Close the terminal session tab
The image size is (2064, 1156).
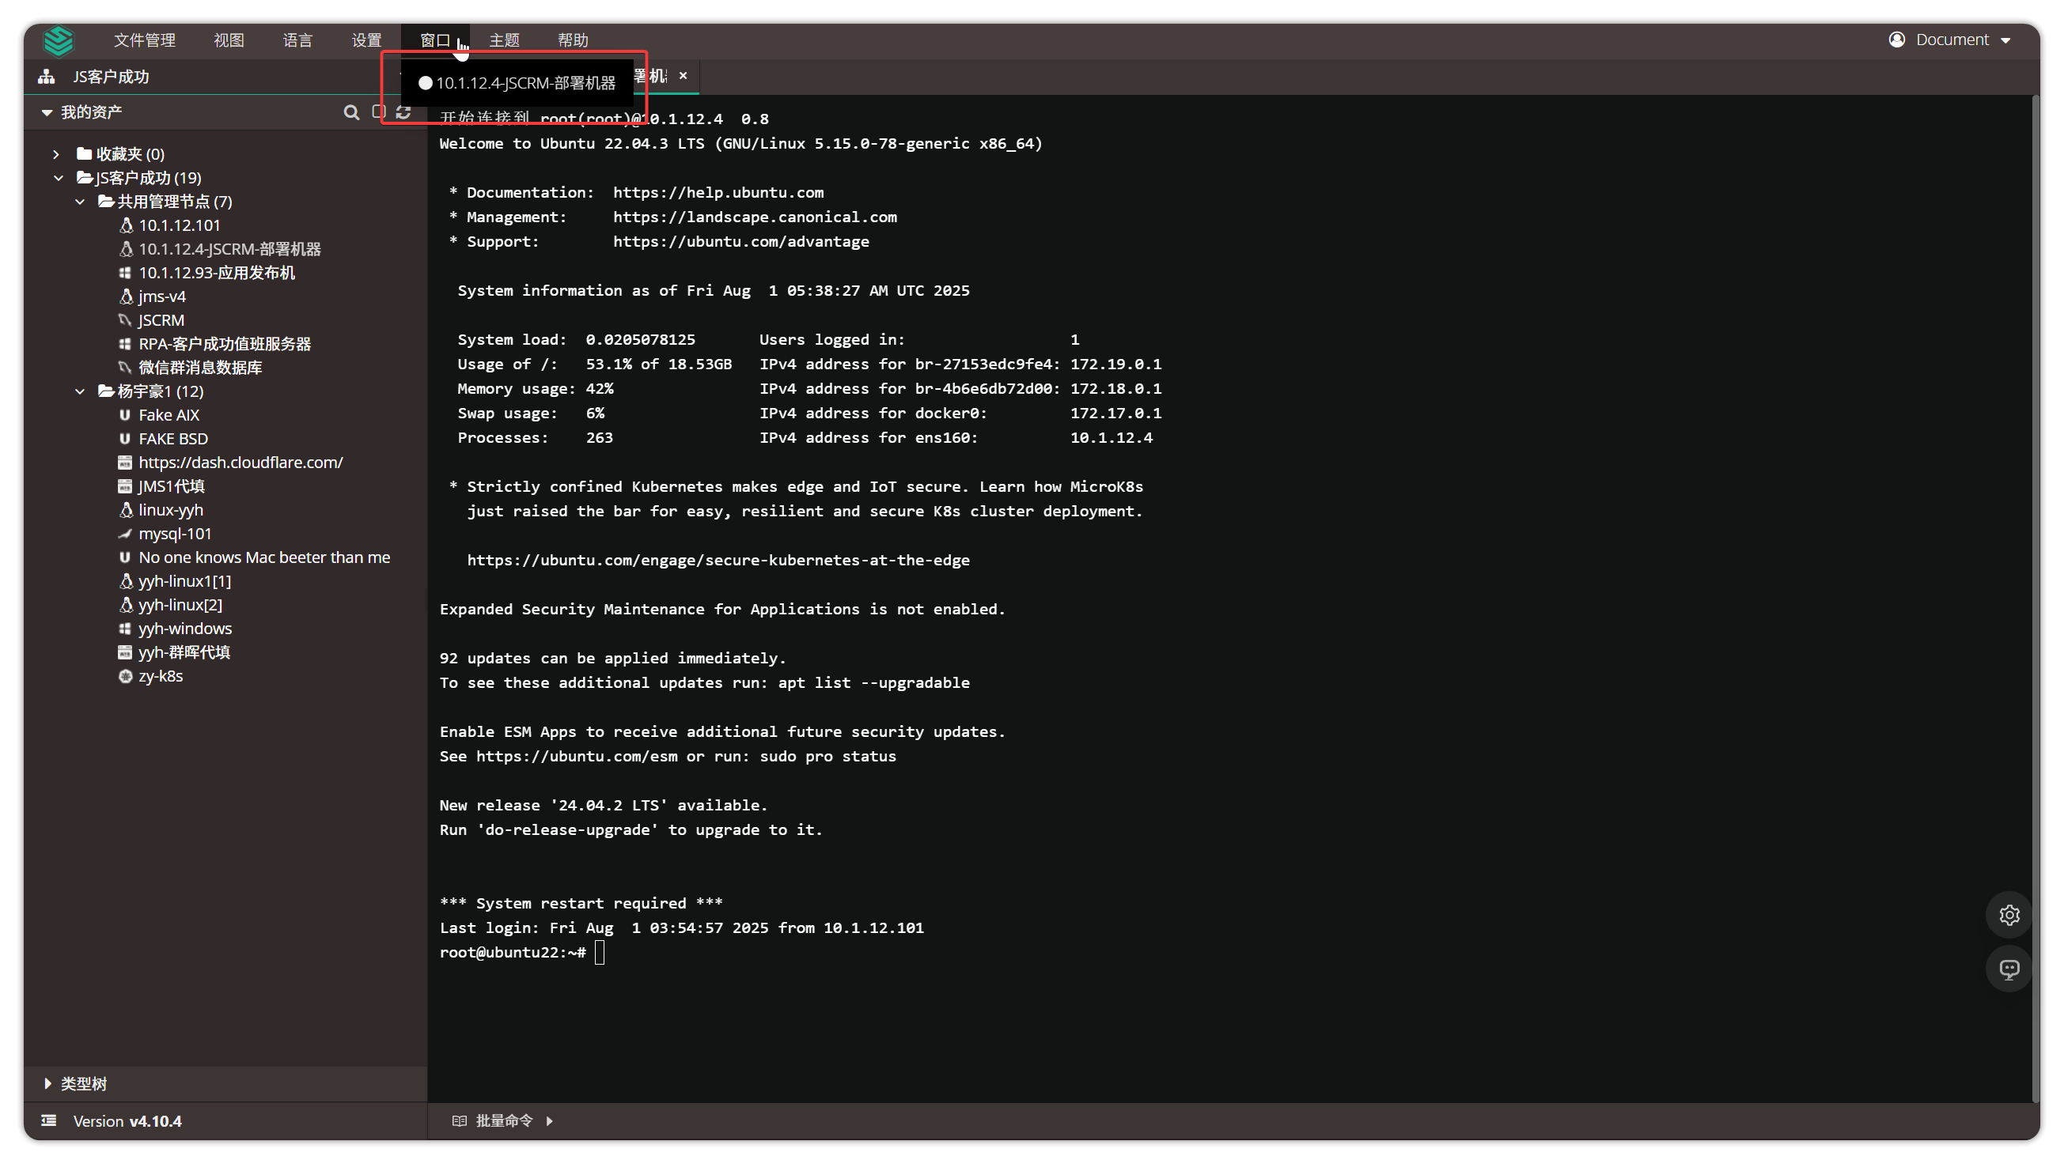(684, 76)
